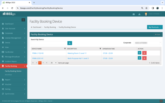165x103 pixels.
Task: Open the My Shortcuts dropdown
Action: pos(155,27)
